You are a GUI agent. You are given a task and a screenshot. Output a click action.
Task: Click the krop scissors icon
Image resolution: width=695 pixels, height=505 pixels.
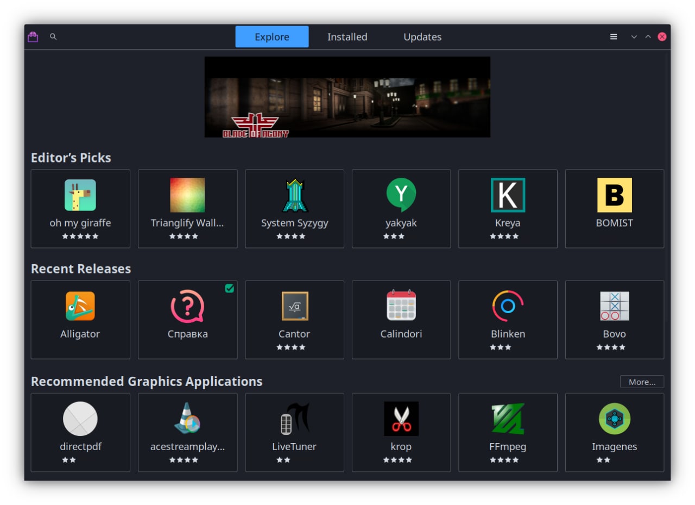click(401, 419)
